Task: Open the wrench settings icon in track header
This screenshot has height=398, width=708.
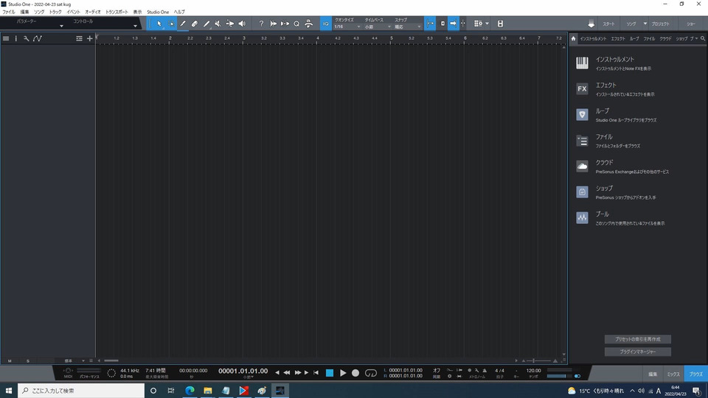Action: 27,38
